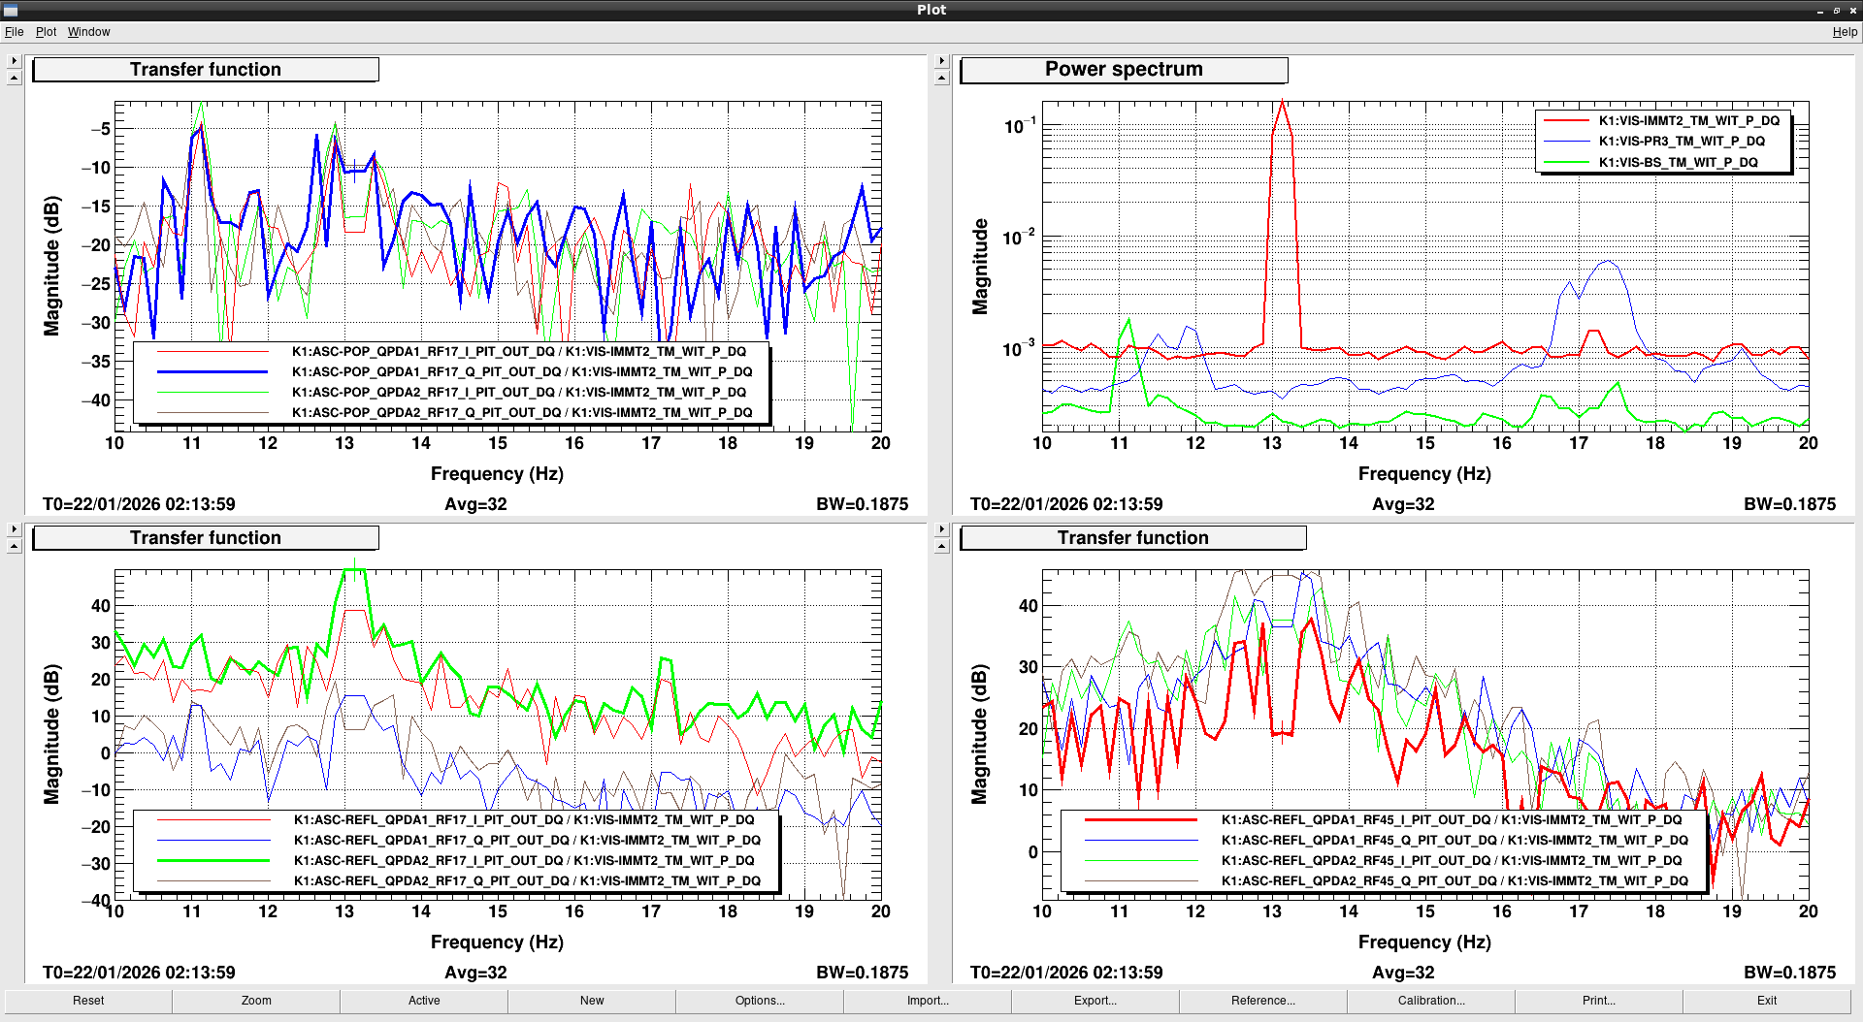1863x1022 pixels.
Task: Open the File menu
Action: pos(14,32)
